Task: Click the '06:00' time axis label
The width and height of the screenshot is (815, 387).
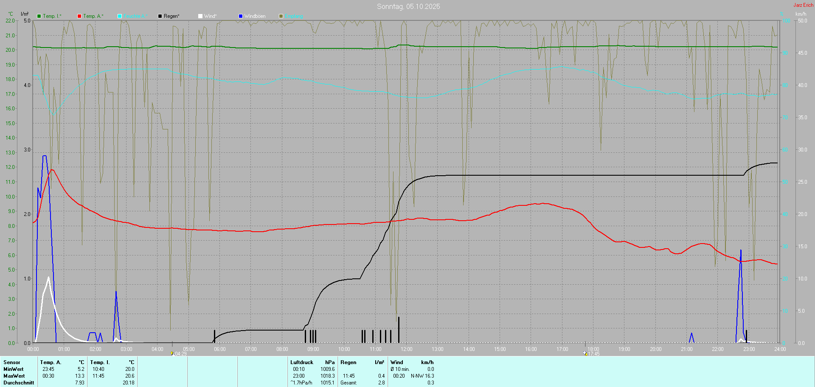Action: 220,349
